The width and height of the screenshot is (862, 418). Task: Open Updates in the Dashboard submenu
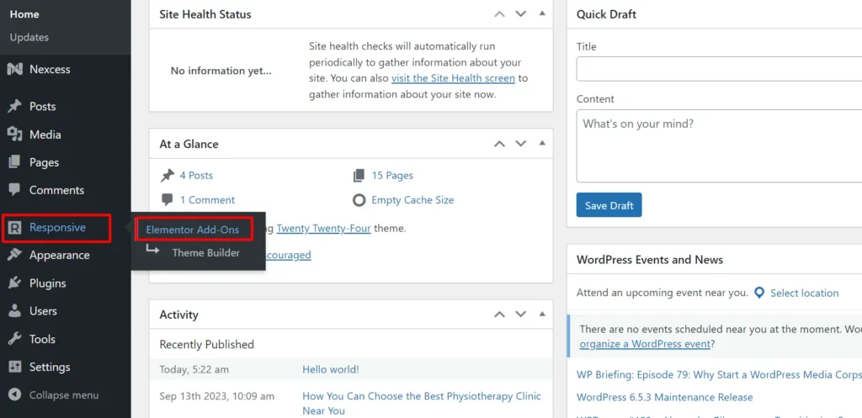[x=29, y=37]
